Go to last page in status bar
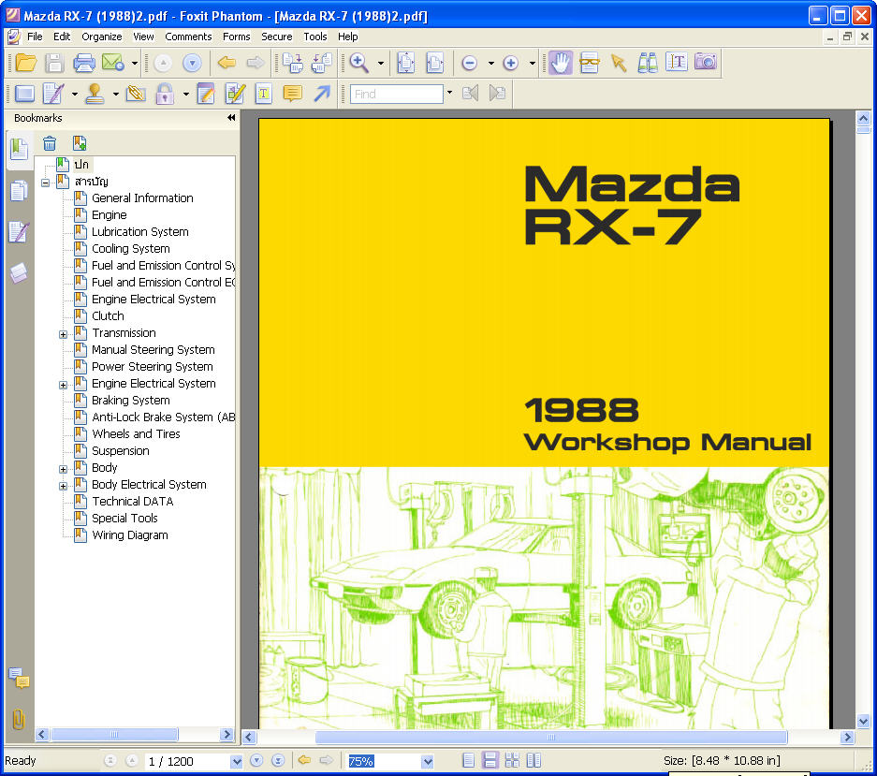This screenshot has width=877, height=776. pyautogui.click(x=277, y=760)
